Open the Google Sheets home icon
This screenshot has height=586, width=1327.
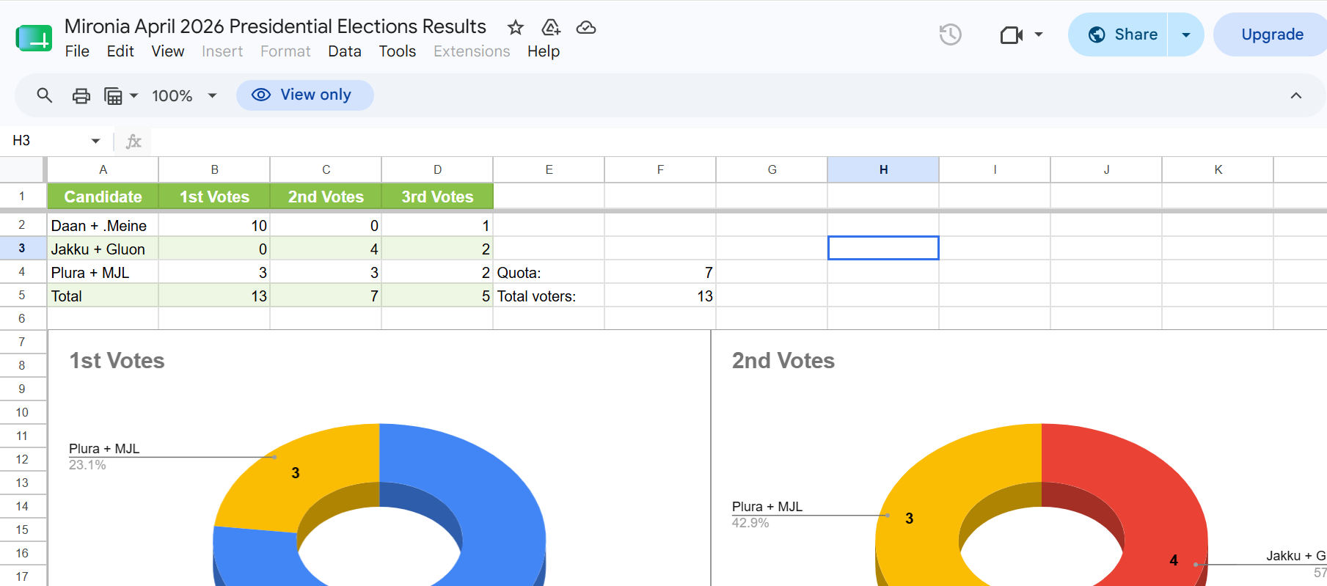pyautogui.click(x=34, y=37)
